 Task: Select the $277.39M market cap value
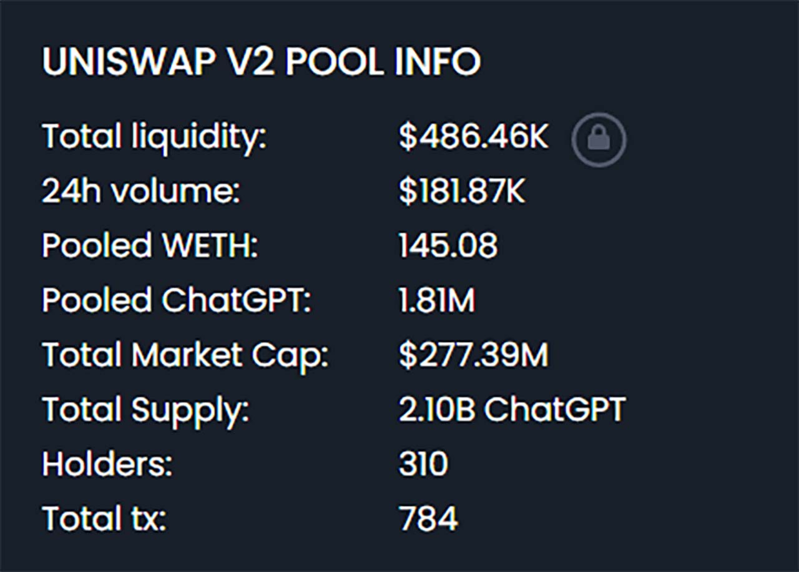click(474, 355)
